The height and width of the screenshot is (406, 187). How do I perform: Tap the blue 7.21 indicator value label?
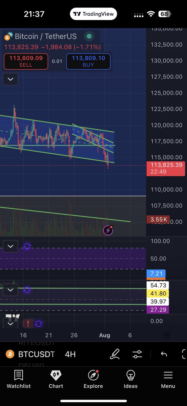pos(156,274)
